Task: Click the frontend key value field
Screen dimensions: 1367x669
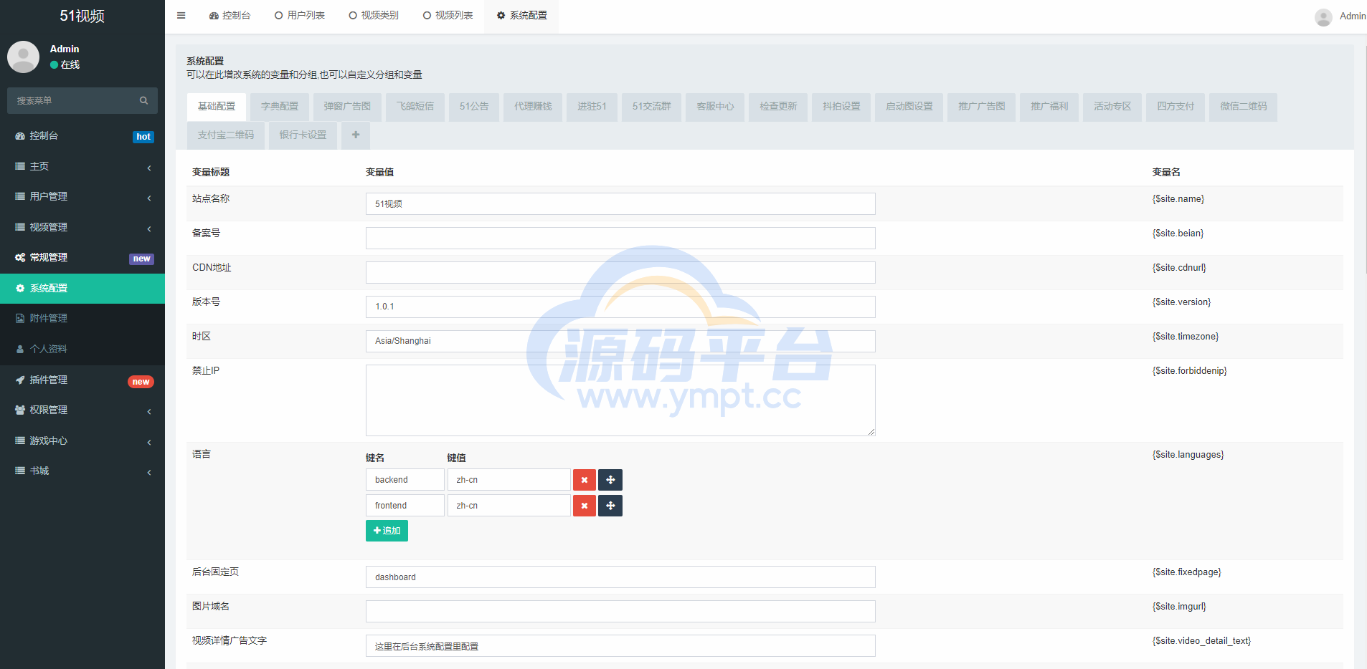Action: (509, 506)
